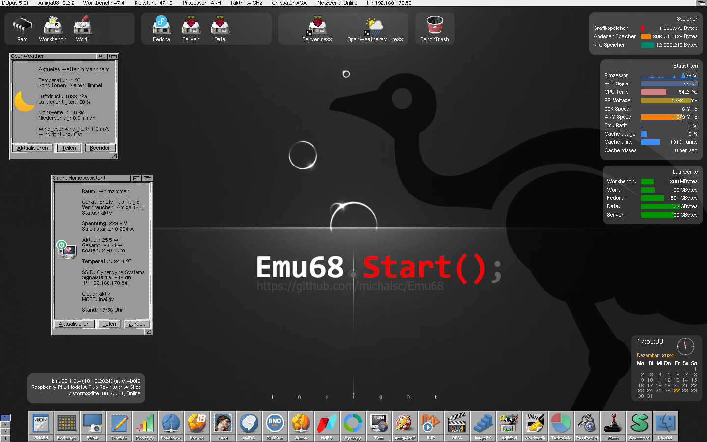Click Smart Home Assistent zoom gadget
The image size is (707, 442).
(x=136, y=178)
